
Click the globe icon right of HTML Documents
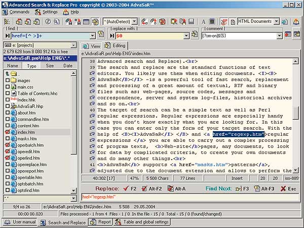[285, 21]
